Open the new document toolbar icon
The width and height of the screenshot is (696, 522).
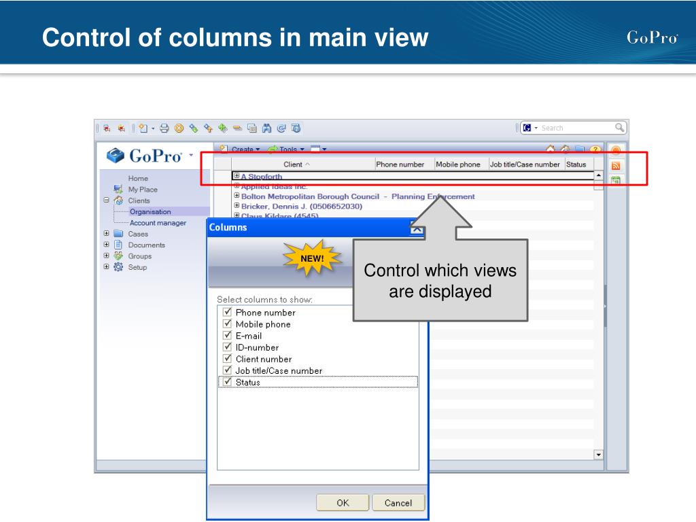[x=143, y=128]
